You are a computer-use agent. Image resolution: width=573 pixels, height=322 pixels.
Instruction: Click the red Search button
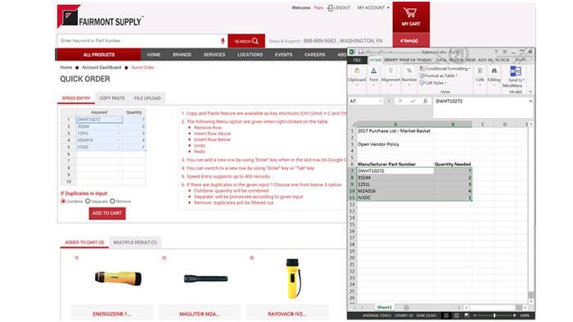tap(246, 41)
